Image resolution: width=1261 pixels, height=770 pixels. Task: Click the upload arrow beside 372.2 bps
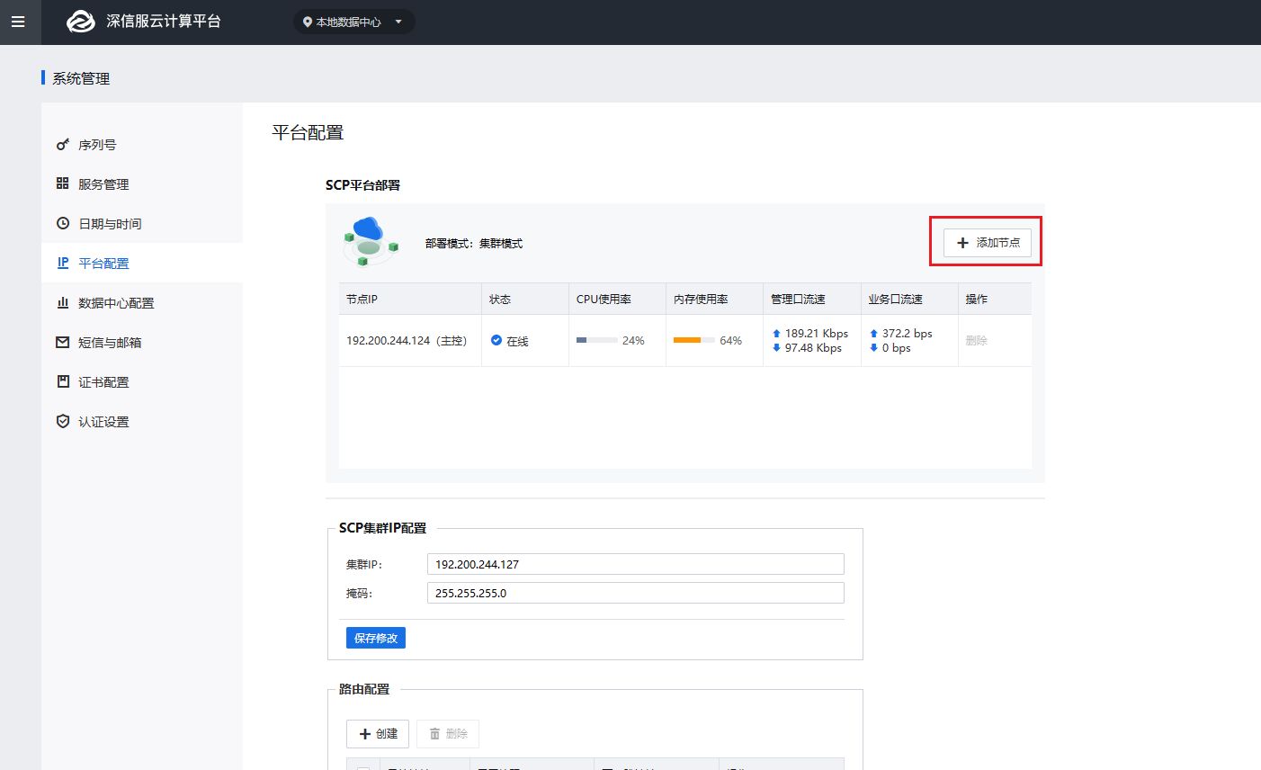click(873, 334)
